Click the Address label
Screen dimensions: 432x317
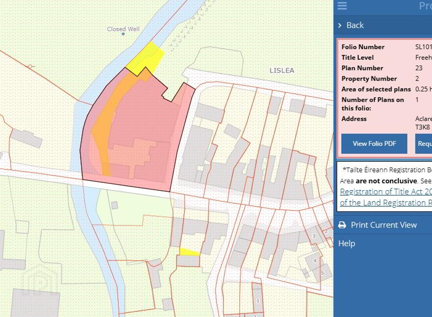pyautogui.click(x=354, y=118)
